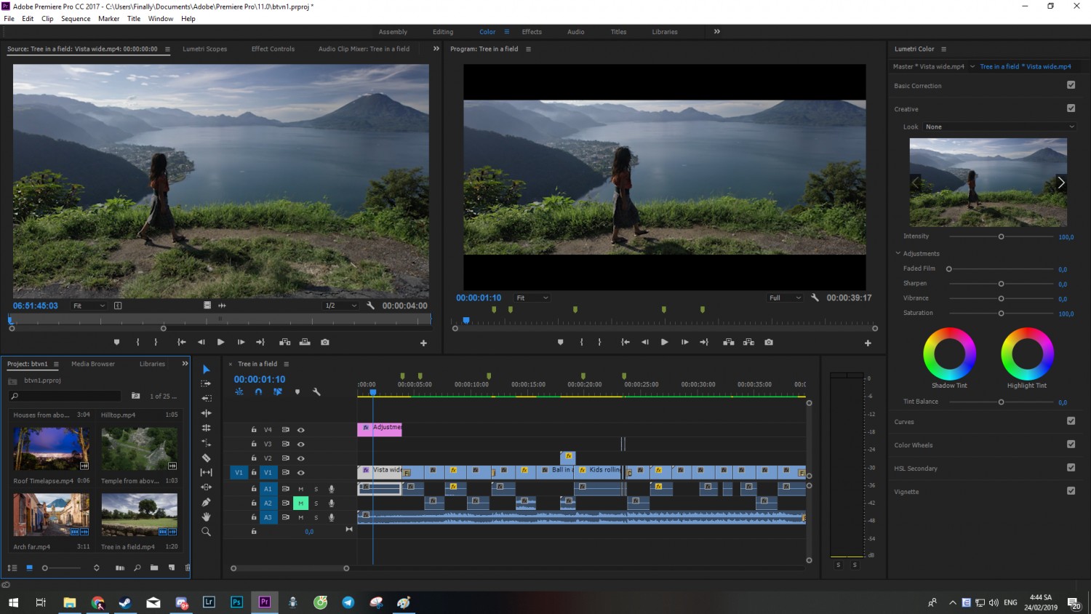Play the Program monitor sequence
The height and width of the screenshot is (614, 1091).
(664, 342)
